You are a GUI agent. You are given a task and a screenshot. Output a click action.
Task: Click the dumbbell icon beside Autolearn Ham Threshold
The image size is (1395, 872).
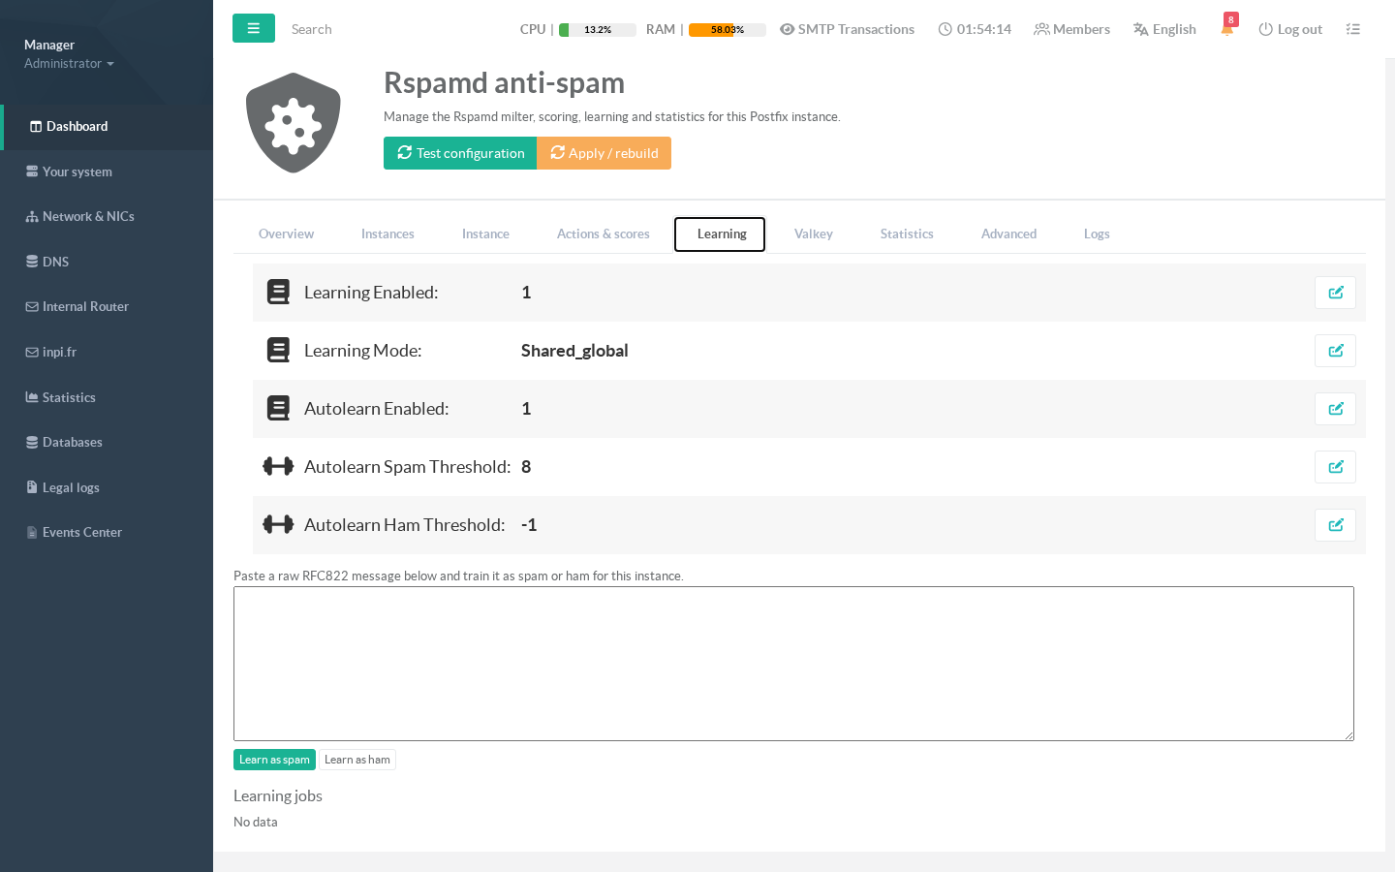coord(278,524)
